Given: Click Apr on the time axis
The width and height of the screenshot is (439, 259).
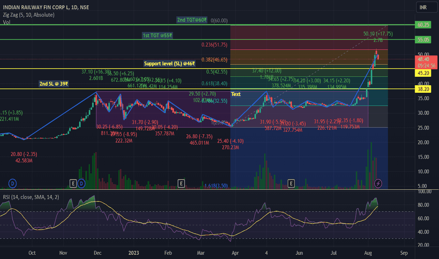Looking at the screenshot, I should [235, 253].
